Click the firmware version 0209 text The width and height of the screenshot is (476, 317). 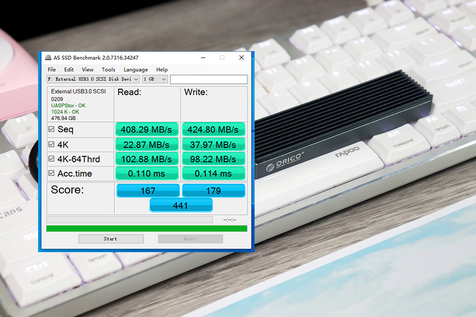pyautogui.click(x=57, y=99)
